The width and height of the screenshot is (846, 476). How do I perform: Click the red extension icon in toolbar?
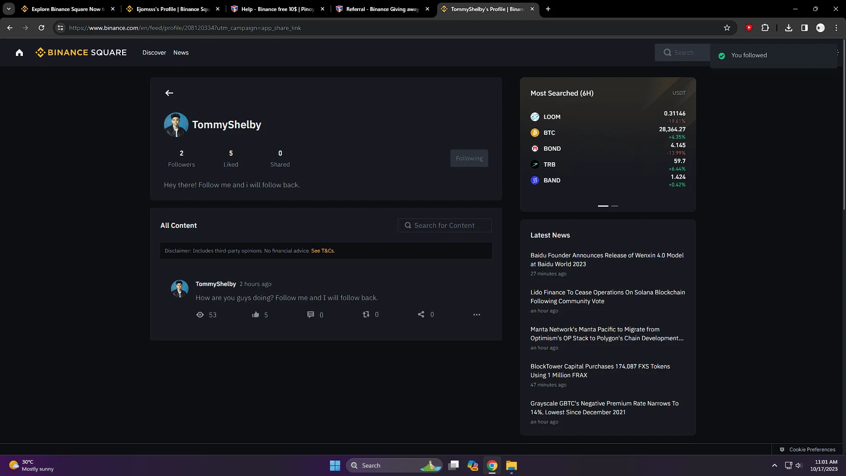[749, 28]
